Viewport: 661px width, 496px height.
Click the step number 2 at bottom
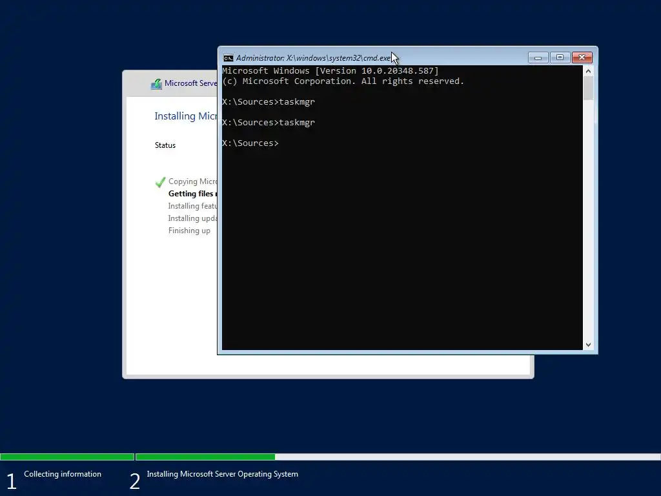tap(135, 481)
